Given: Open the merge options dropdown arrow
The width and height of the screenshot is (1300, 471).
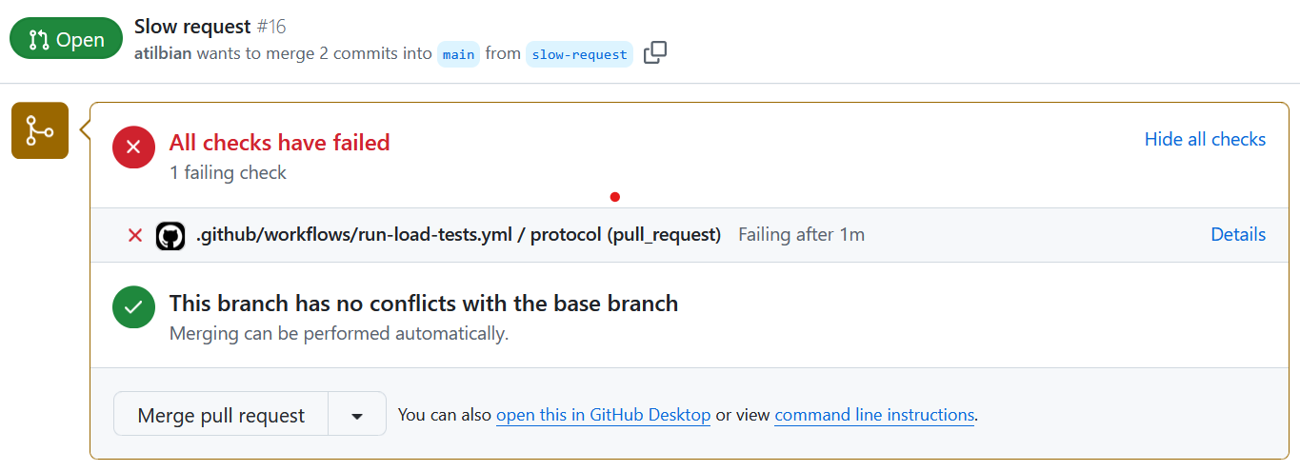Looking at the screenshot, I should 357,416.
